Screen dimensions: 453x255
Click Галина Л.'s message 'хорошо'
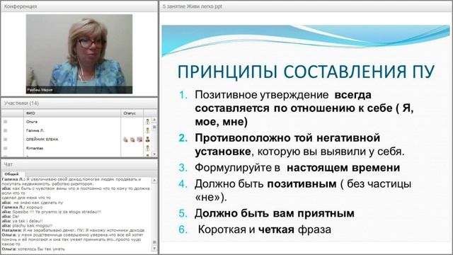[x=34, y=208]
